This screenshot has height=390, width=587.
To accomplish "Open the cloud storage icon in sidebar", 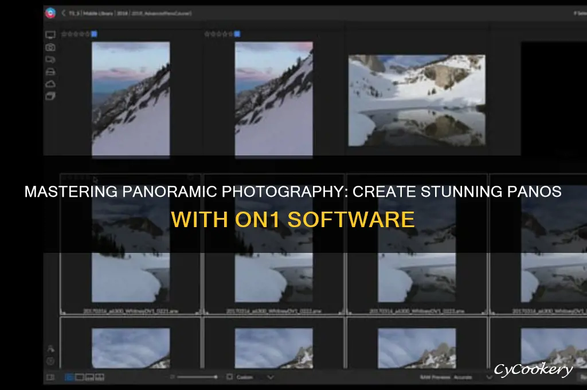I will pyautogui.click(x=50, y=84).
